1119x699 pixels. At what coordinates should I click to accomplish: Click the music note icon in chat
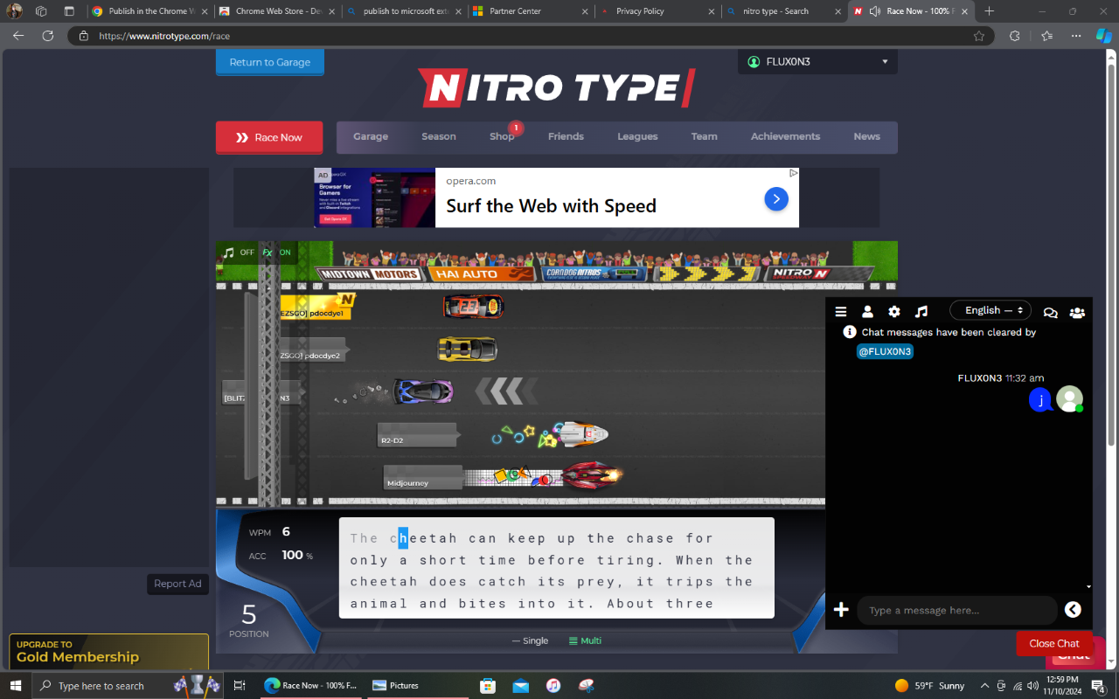tap(921, 311)
